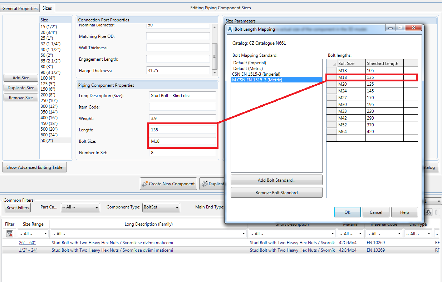Switch to the Sizes tab
Image resolution: width=442 pixels, height=282 pixels.
click(47, 8)
